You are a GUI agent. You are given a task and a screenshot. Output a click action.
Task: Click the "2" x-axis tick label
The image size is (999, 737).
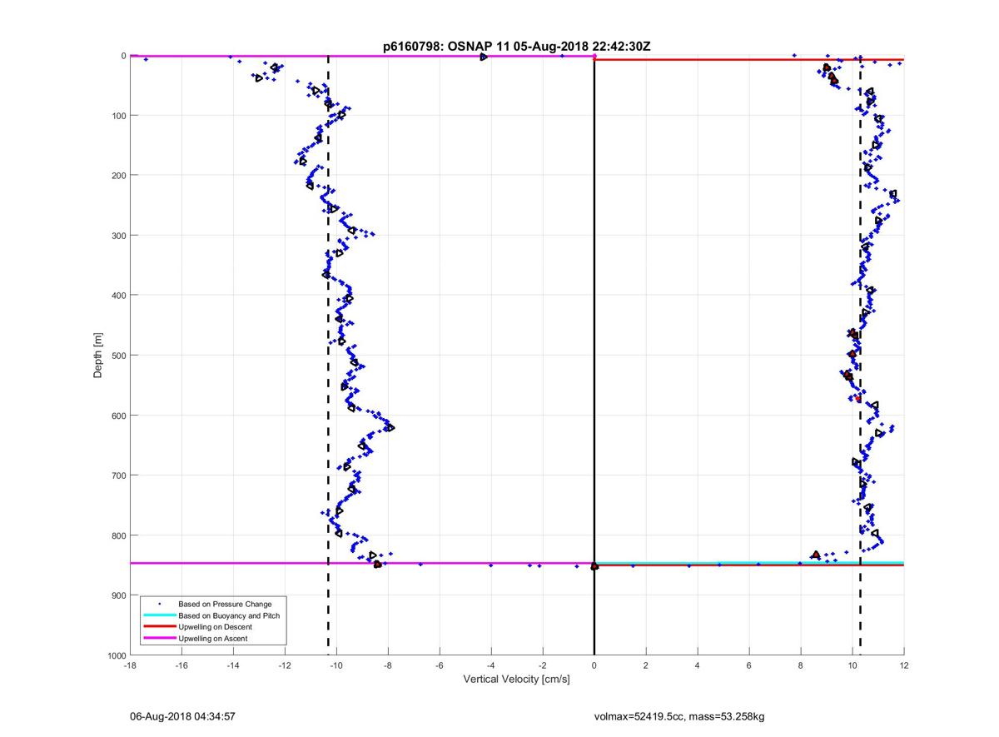(x=646, y=665)
